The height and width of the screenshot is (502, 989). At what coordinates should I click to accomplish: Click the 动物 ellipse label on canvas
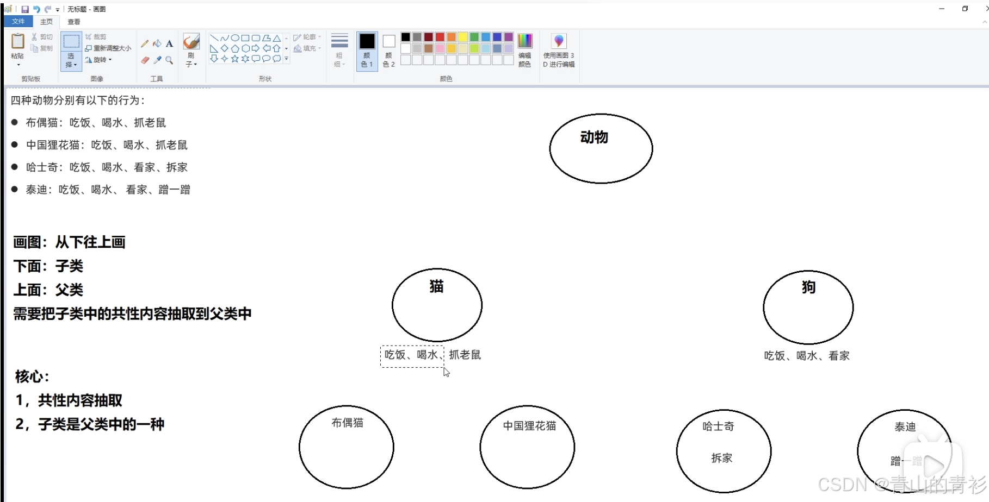(x=594, y=137)
